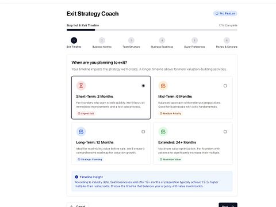The height and width of the screenshot is (207, 276).
Task: Click the blue calendar icon for Long-Term
Action: pyautogui.click(x=81, y=132)
